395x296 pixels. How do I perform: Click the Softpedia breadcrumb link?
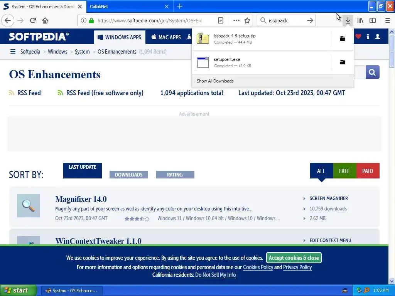click(x=30, y=52)
